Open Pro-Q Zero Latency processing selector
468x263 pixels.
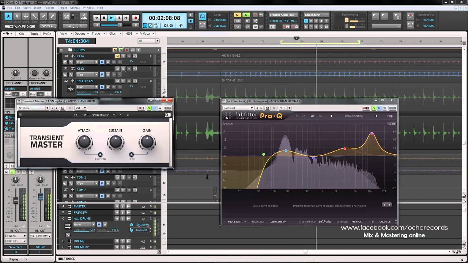point(278,222)
